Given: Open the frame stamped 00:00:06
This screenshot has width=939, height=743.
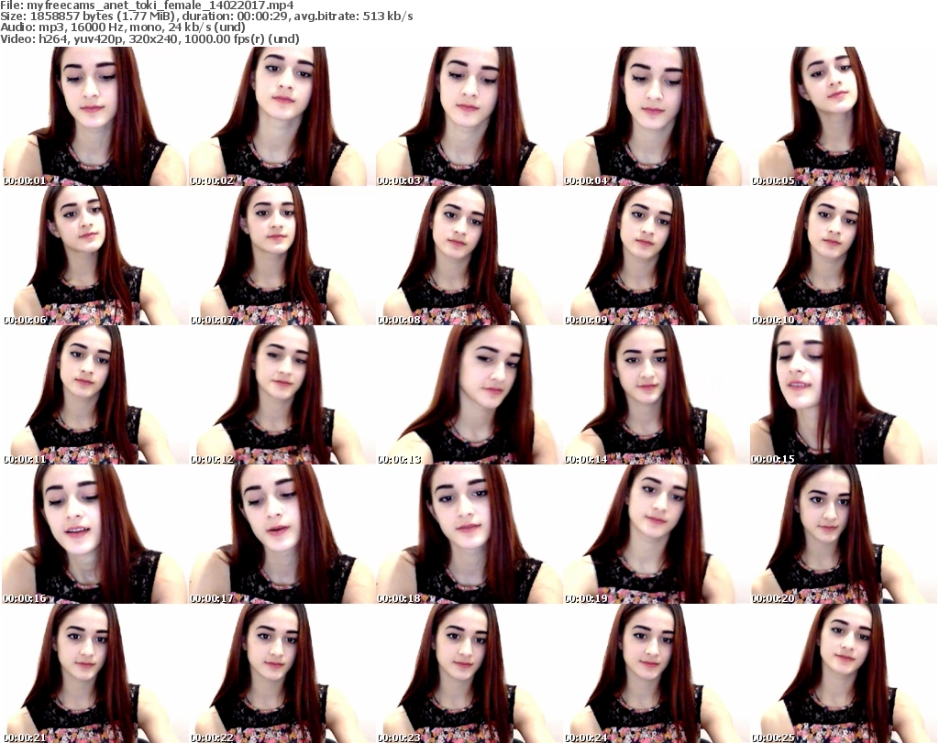Looking at the screenshot, I should tap(94, 256).
